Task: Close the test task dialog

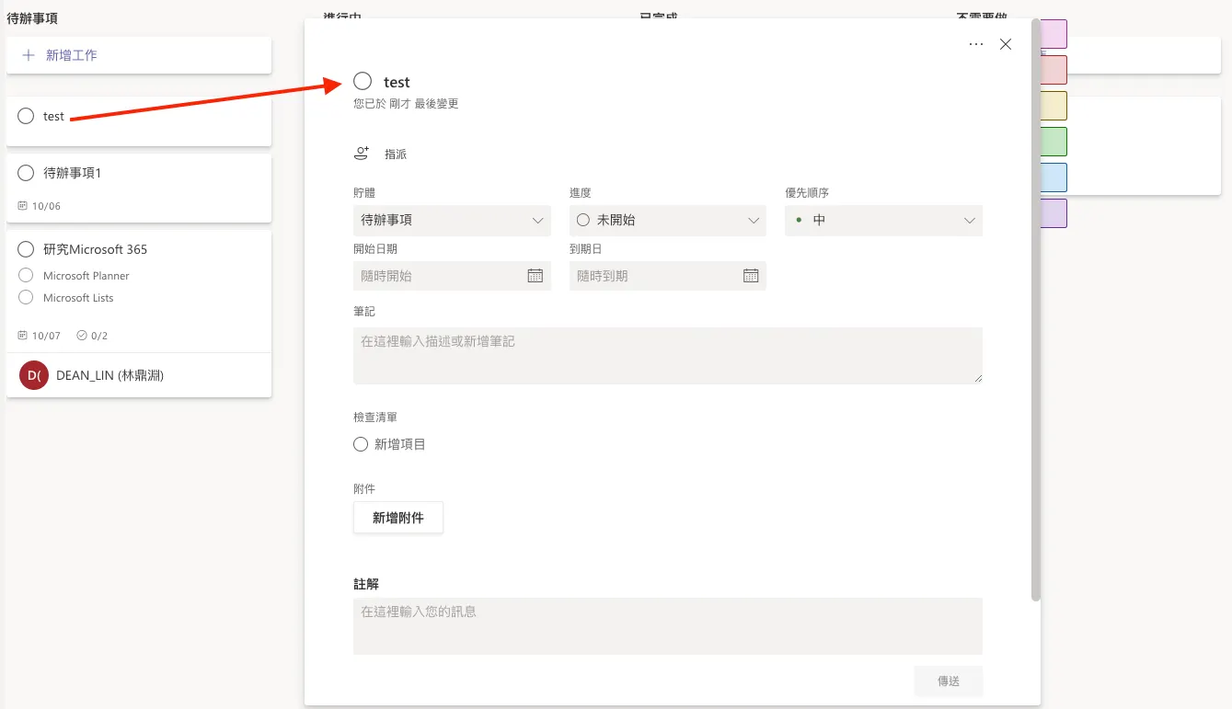Action: click(1006, 44)
